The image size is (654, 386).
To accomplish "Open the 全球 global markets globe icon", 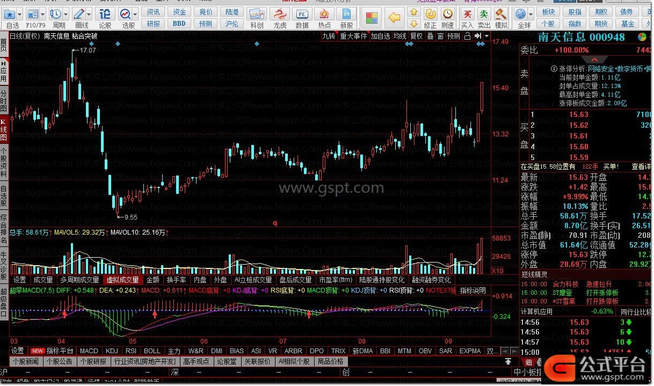I will (x=520, y=14).
